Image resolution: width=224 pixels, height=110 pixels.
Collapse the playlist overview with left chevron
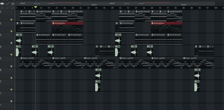tap(18, 4)
